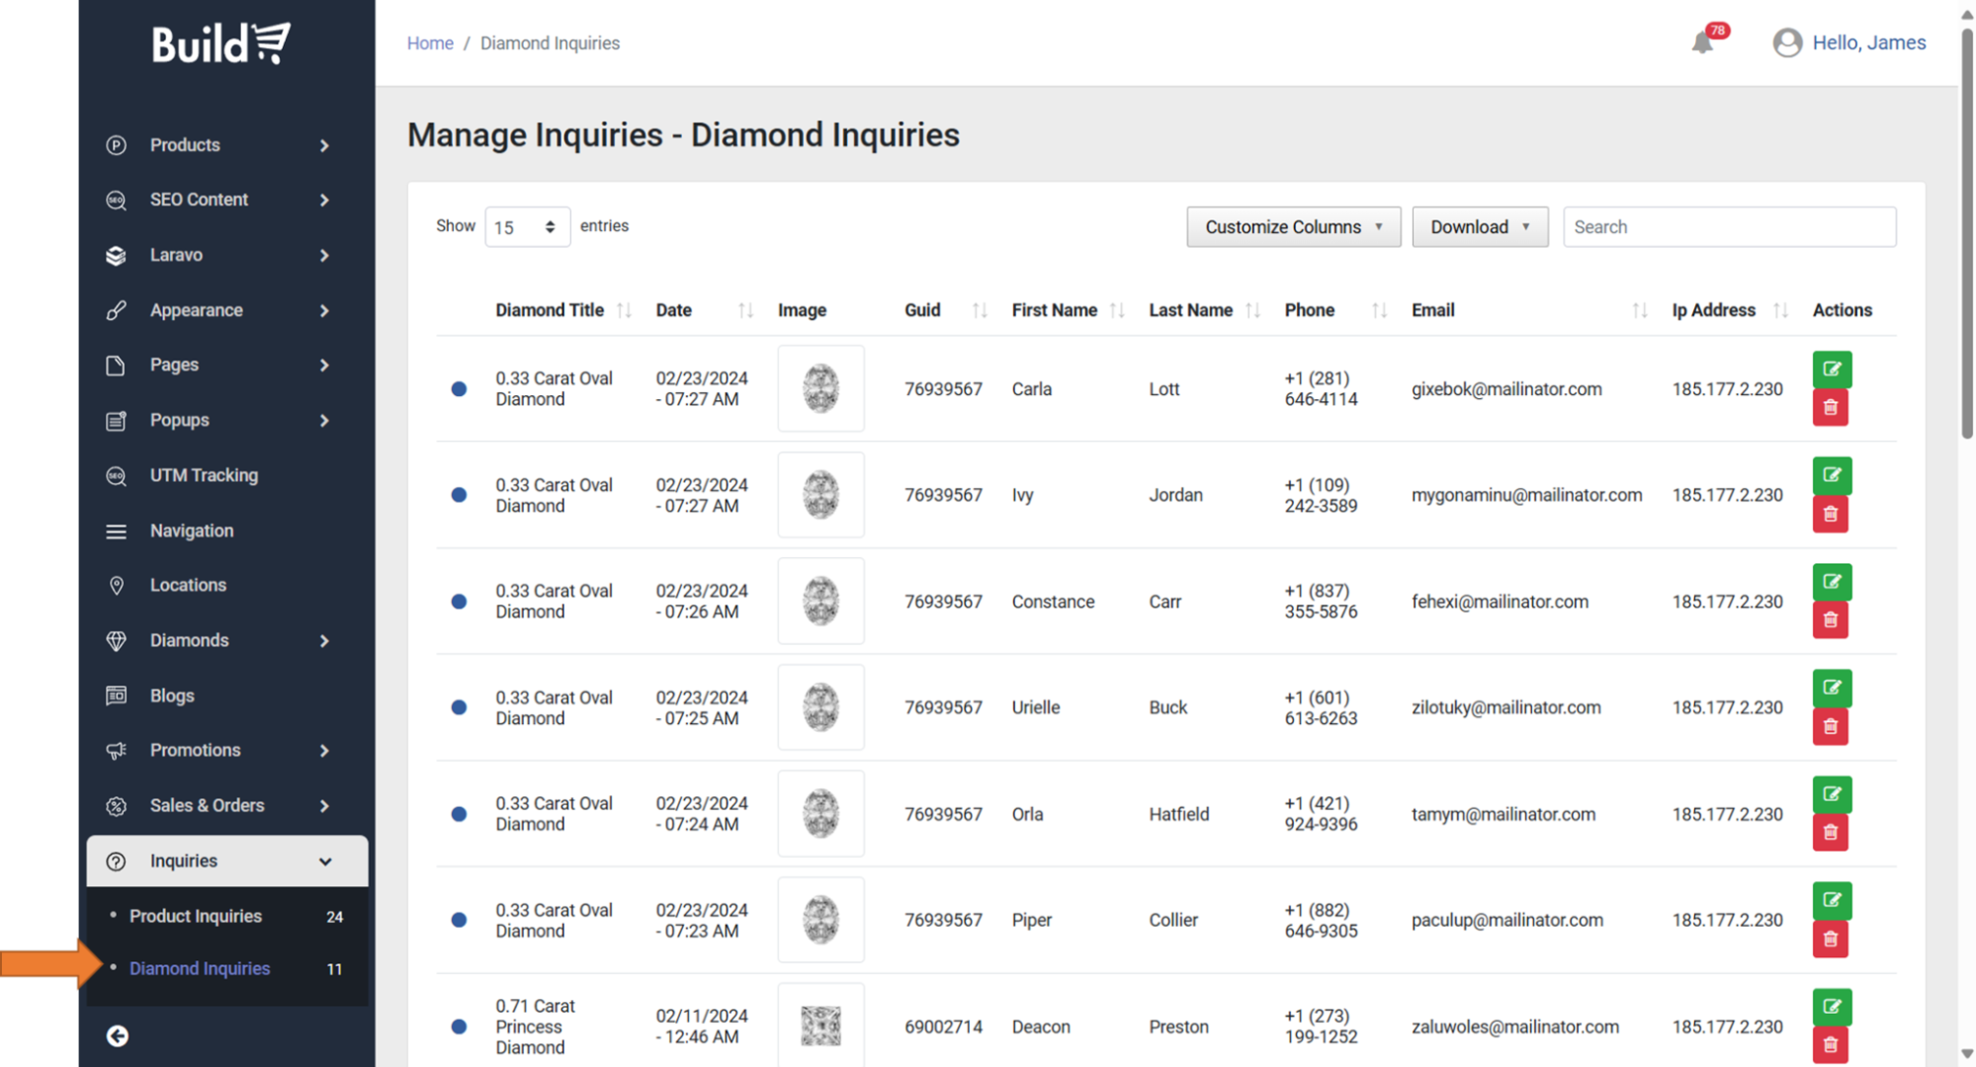Click the blue status dot for Orla row
The image size is (1976, 1067).
pyautogui.click(x=459, y=814)
